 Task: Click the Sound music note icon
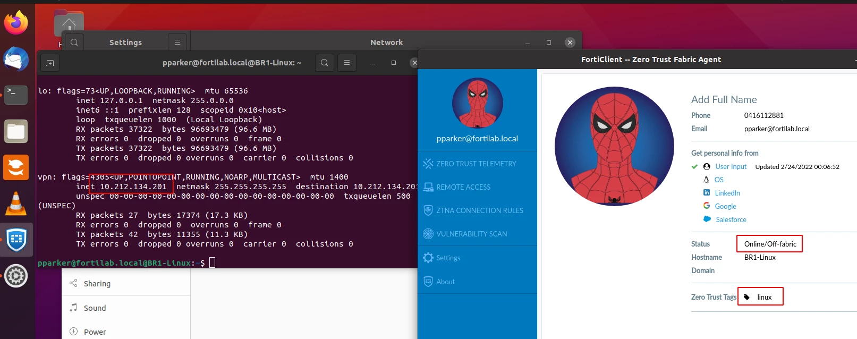73,308
